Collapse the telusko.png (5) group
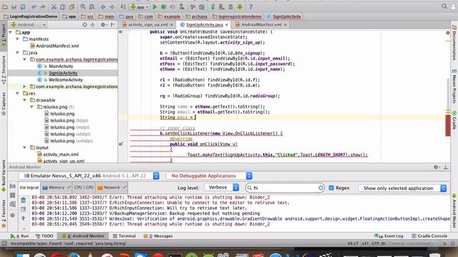 click(31, 106)
